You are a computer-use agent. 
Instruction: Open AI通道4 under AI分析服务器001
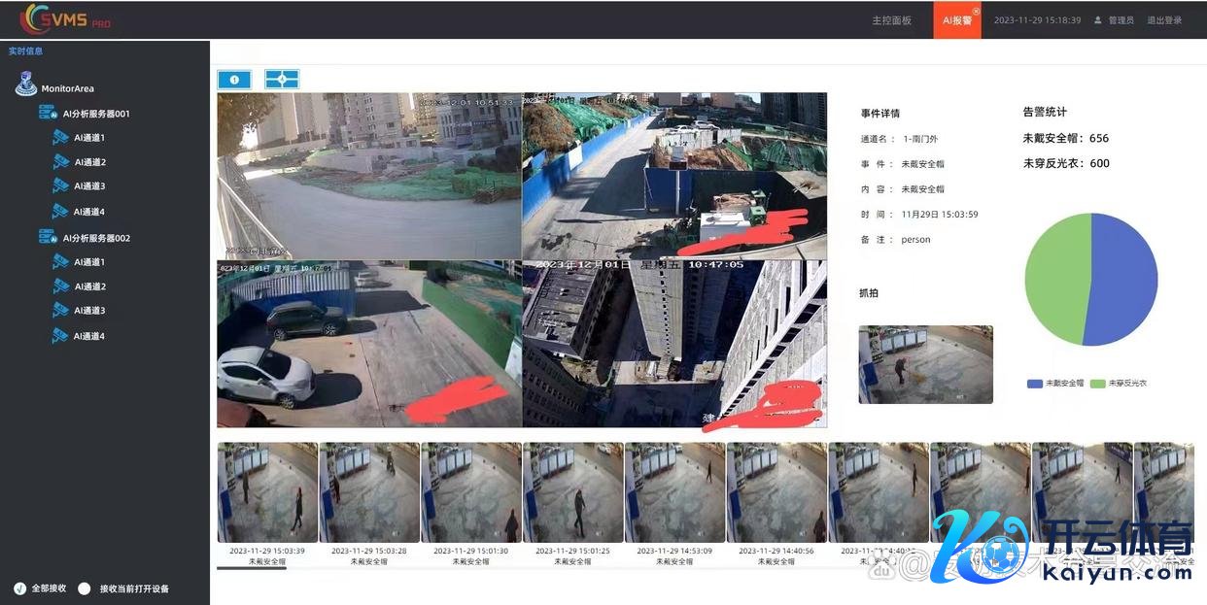88,212
